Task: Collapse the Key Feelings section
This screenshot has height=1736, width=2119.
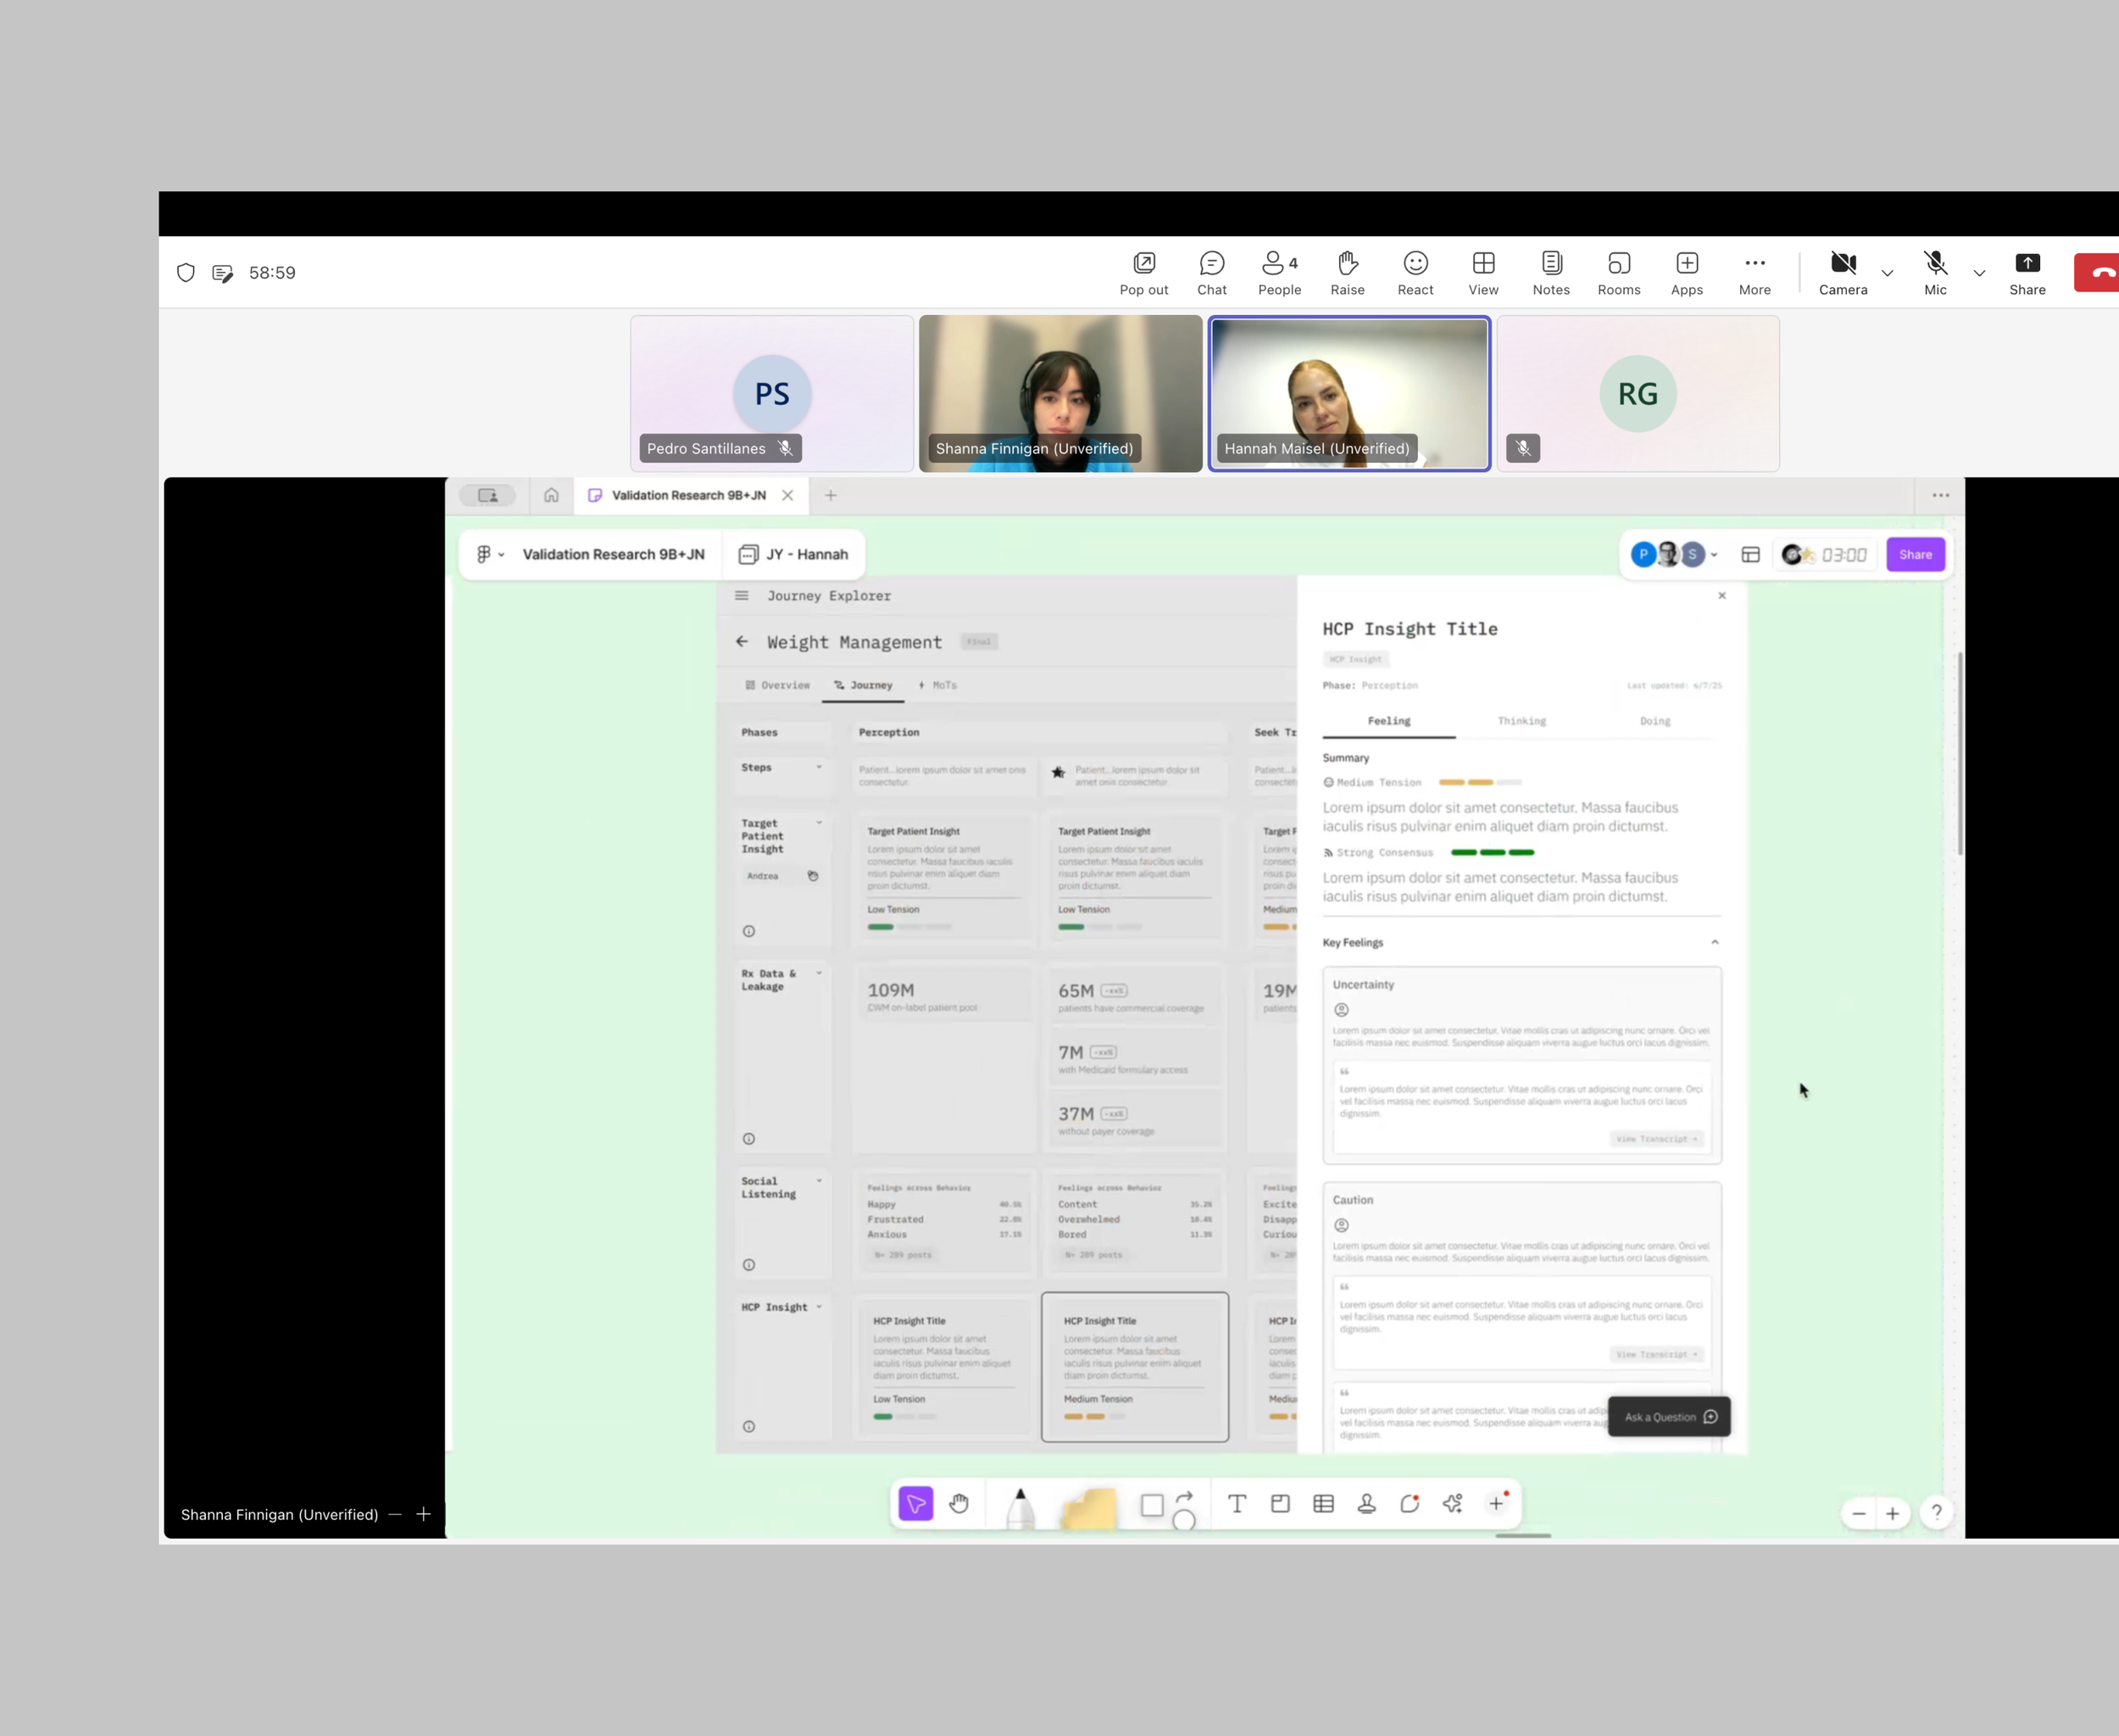Action: pyautogui.click(x=1714, y=942)
